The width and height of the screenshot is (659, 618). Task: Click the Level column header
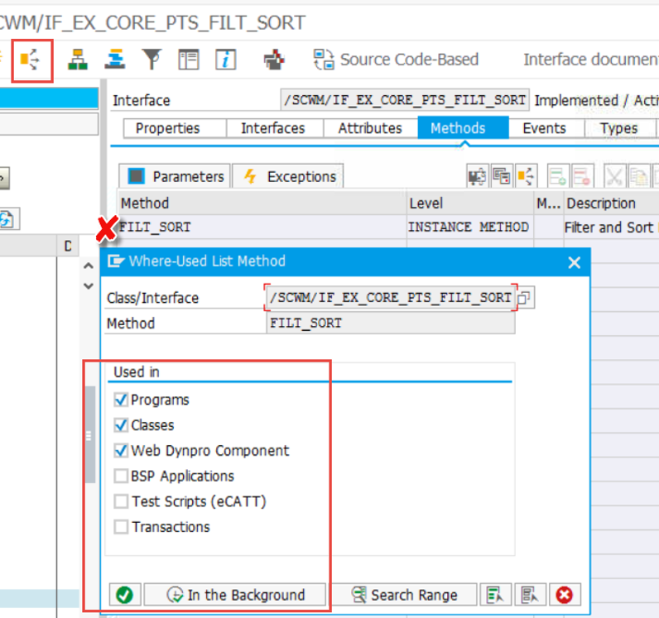click(x=469, y=204)
